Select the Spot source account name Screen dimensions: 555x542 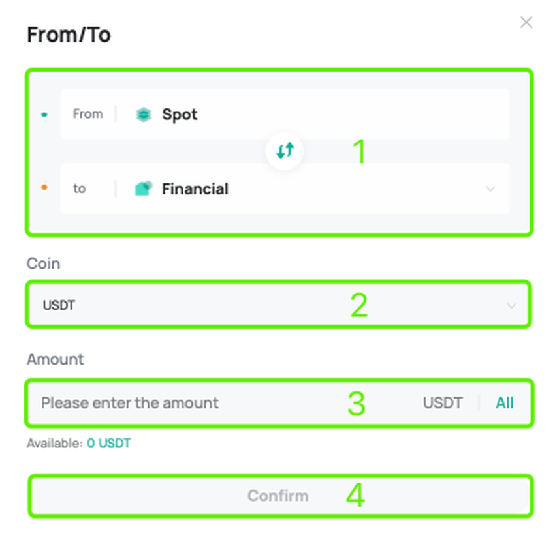(180, 115)
